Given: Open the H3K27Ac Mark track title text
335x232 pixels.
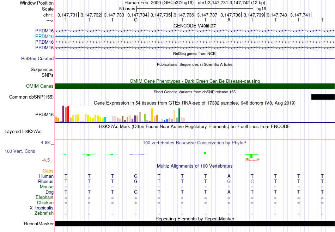Looking at the screenshot, I should [x=195, y=126].
